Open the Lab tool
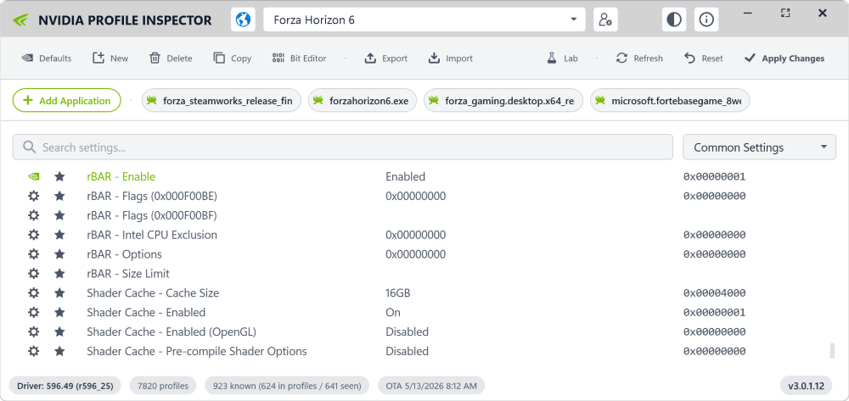 click(562, 58)
